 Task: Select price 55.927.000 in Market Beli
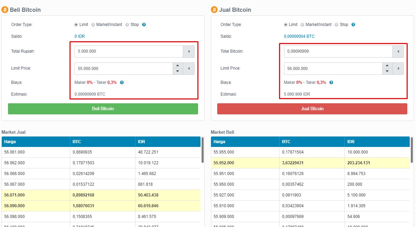pos(224,195)
